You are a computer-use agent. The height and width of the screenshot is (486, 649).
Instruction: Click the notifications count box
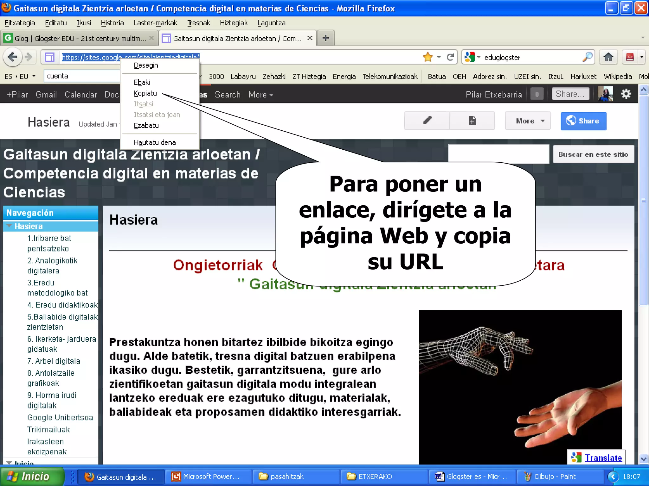537,94
